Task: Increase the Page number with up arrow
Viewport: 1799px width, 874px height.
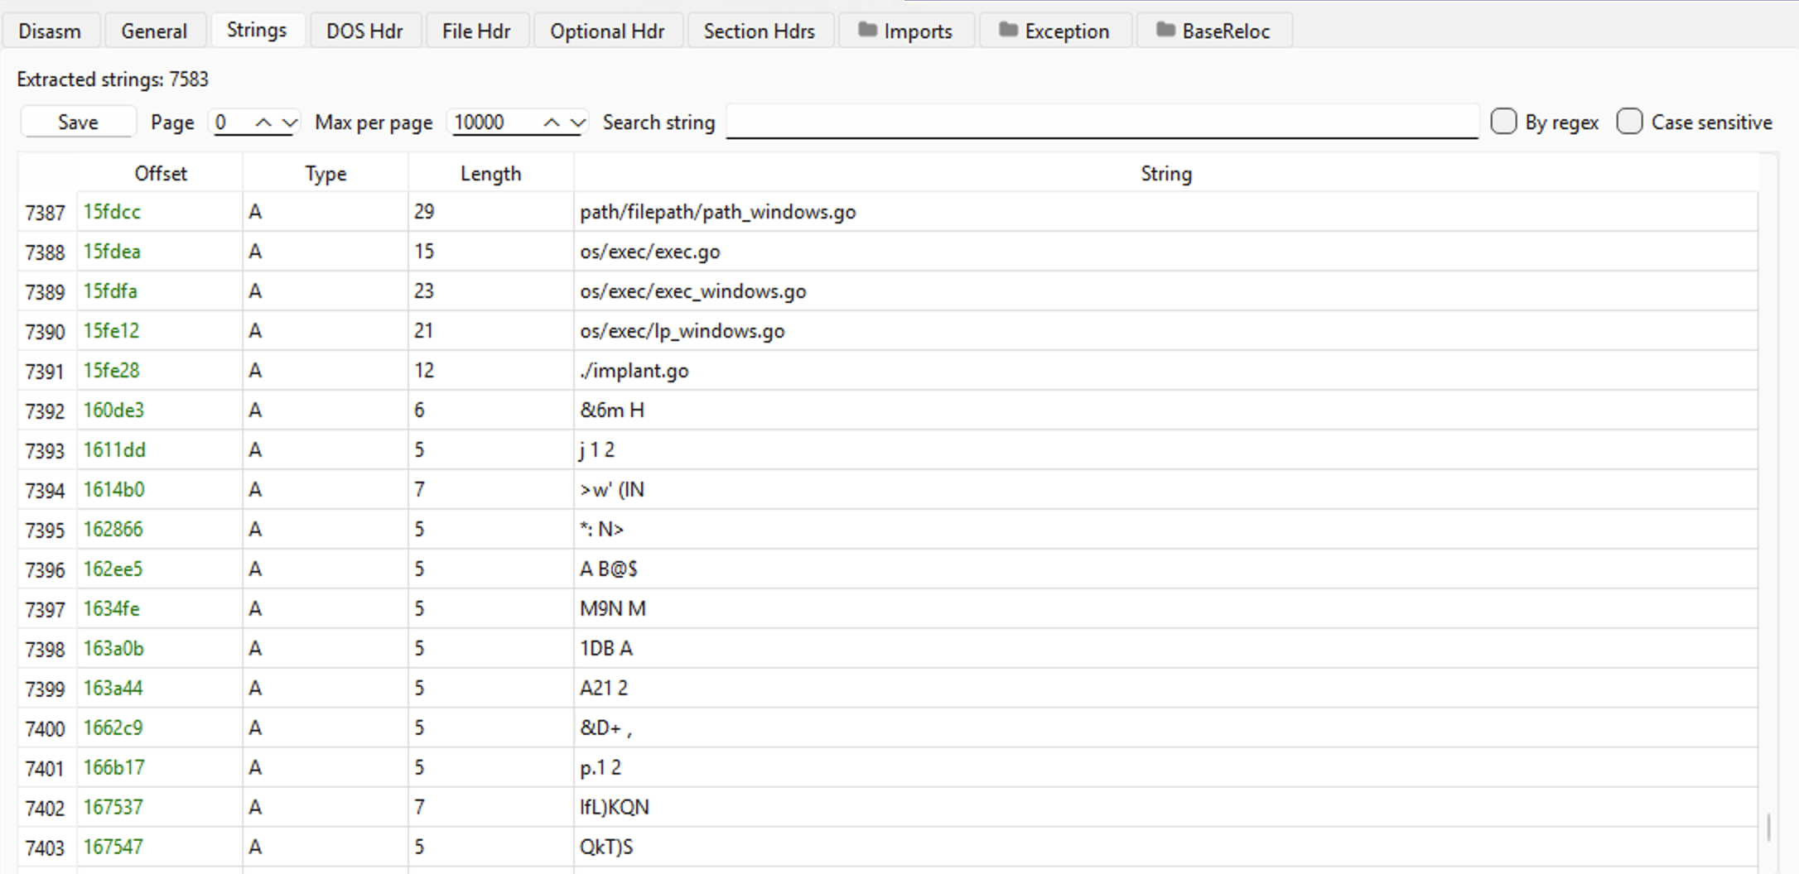Action: [x=263, y=122]
